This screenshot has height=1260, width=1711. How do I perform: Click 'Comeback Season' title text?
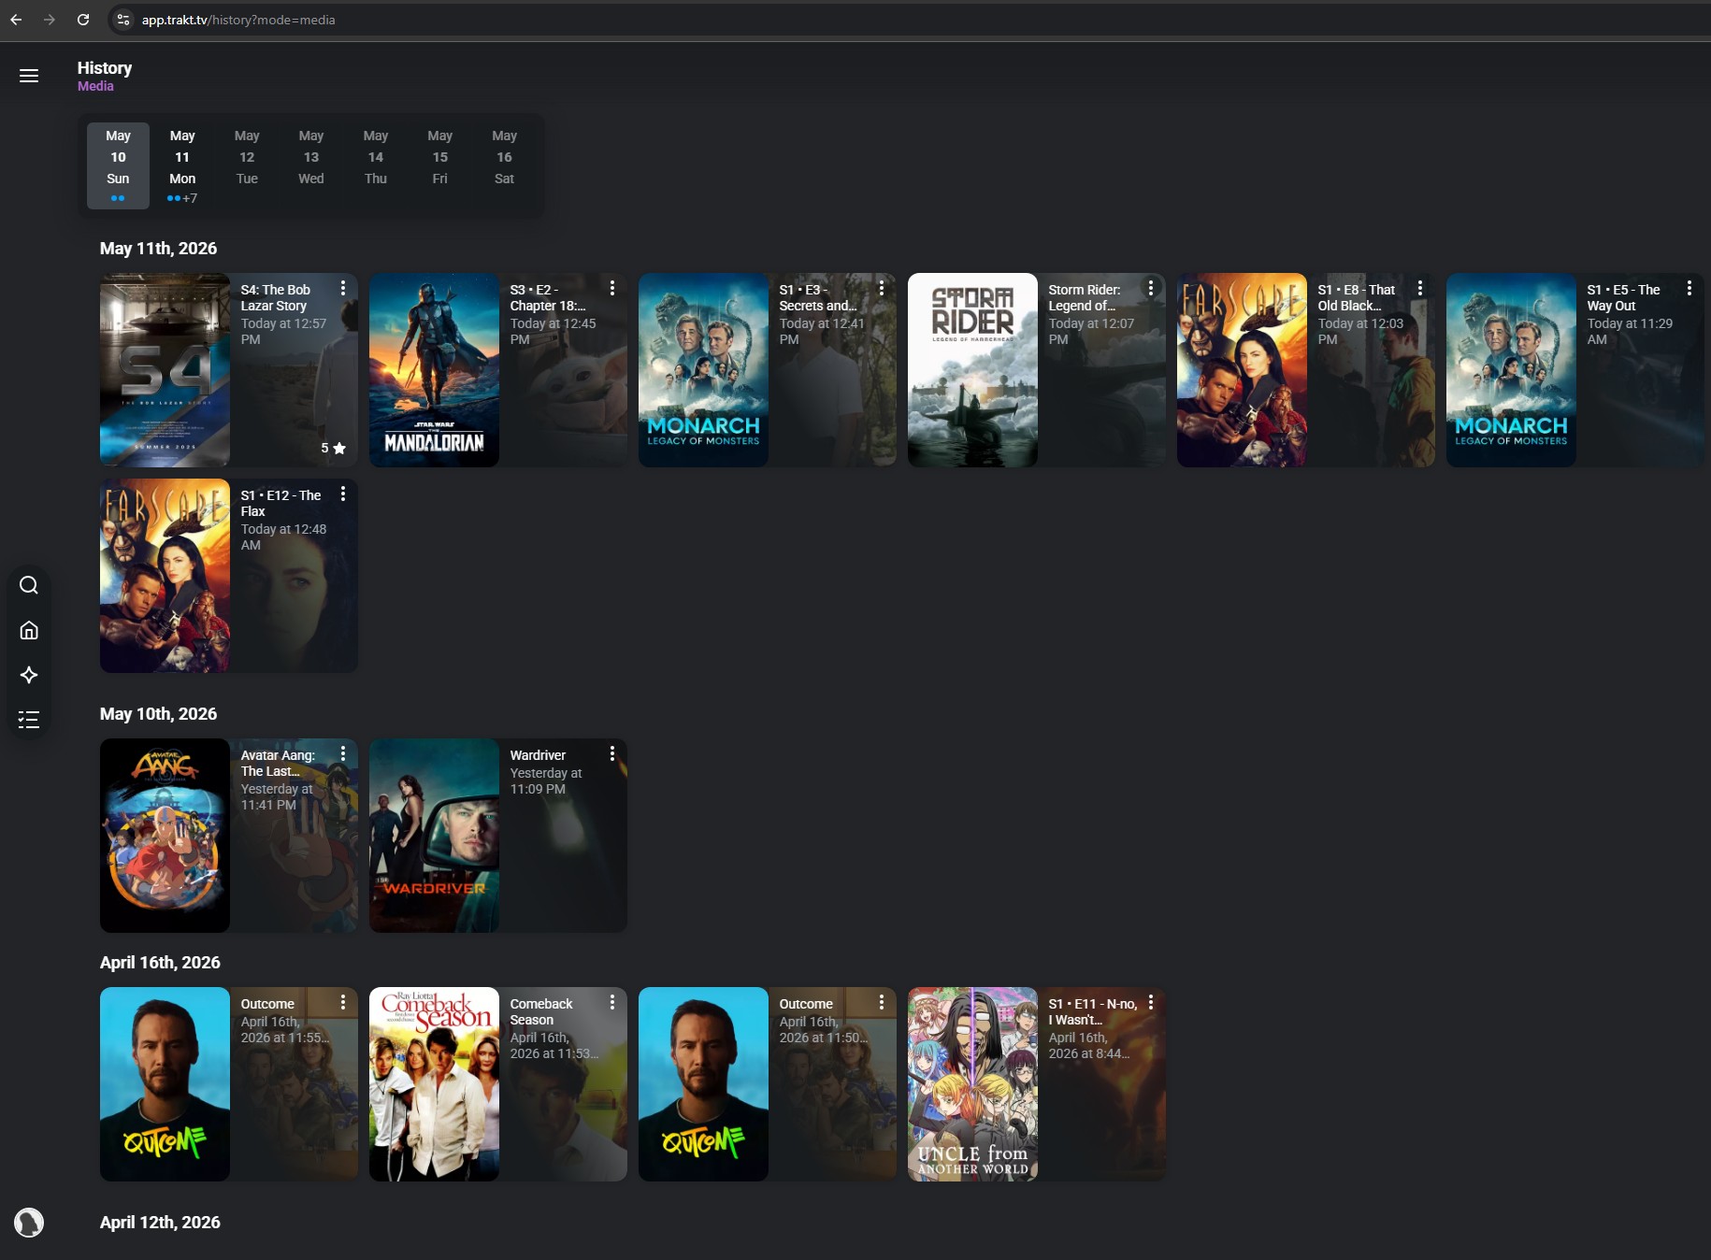tap(541, 1011)
